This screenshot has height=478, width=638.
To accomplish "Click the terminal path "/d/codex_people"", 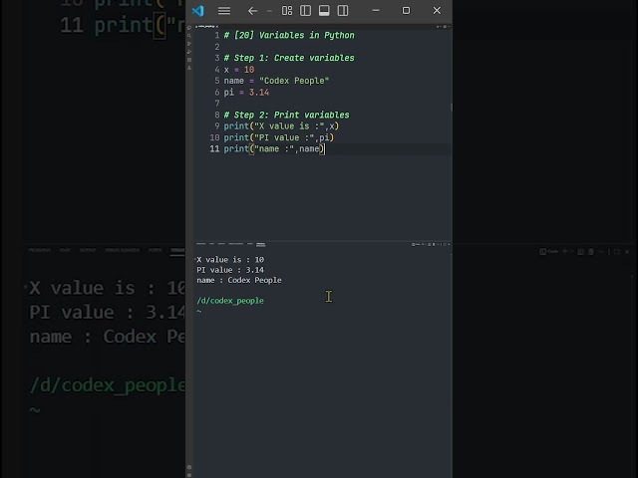I will point(230,301).
